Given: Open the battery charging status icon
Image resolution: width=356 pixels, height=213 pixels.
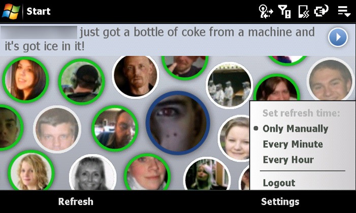Looking at the screenshot, I should (x=321, y=11).
